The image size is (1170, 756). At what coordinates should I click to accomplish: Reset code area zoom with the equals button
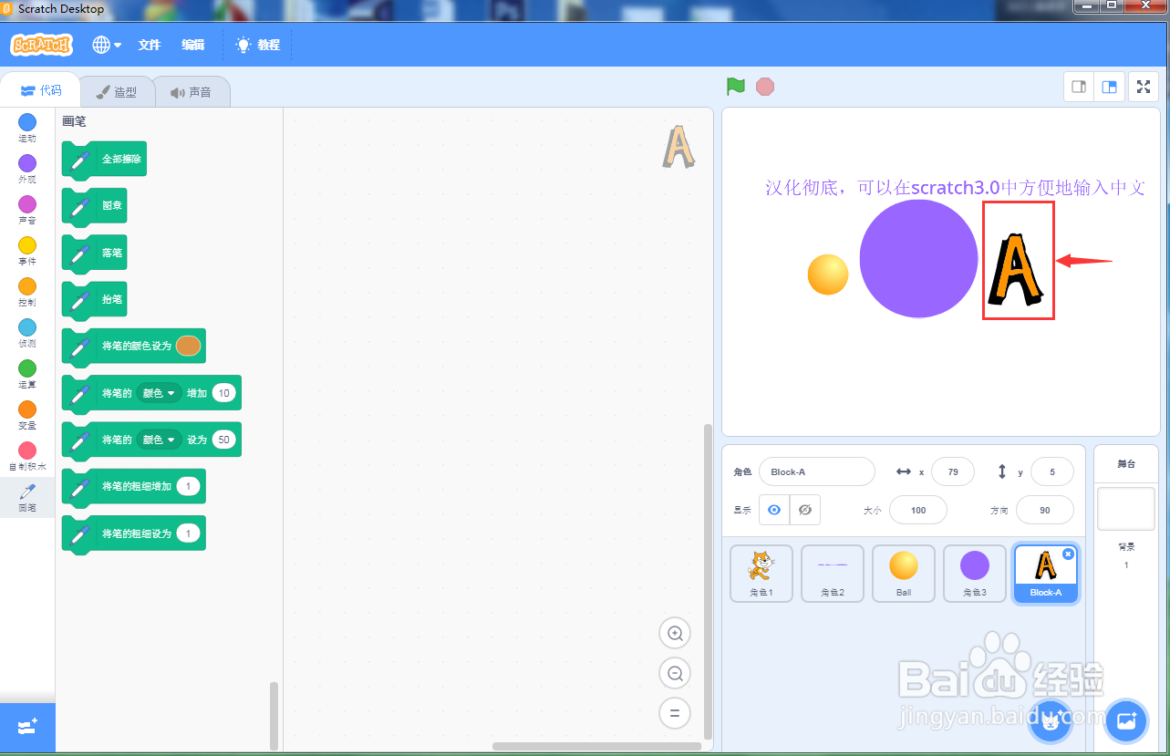click(x=675, y=713)
